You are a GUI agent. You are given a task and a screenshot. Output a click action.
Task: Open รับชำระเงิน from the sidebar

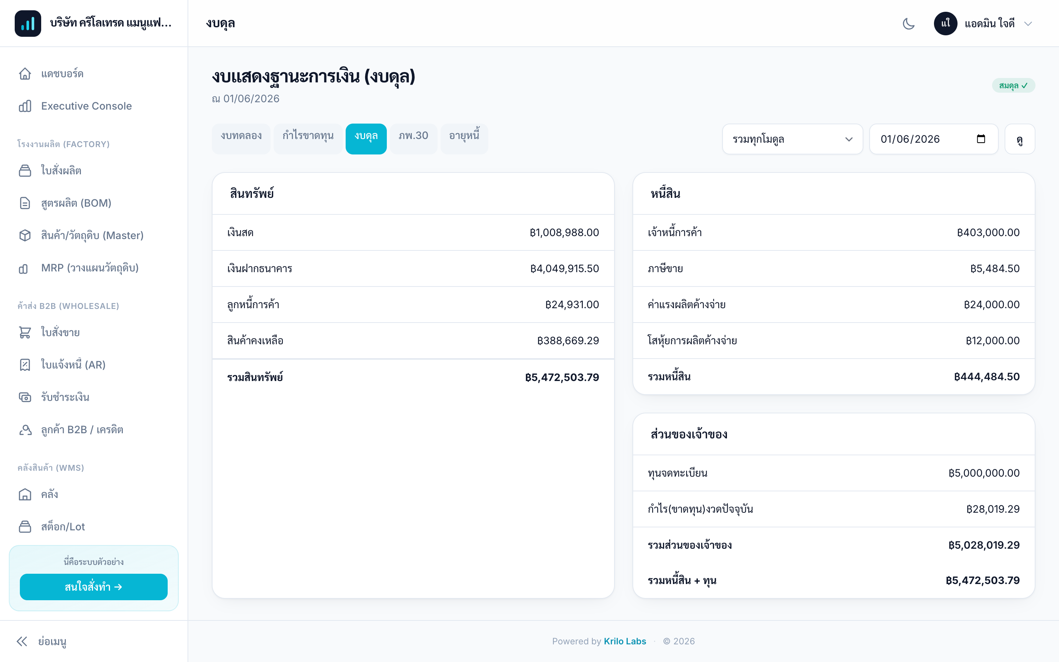click(94, 397)
